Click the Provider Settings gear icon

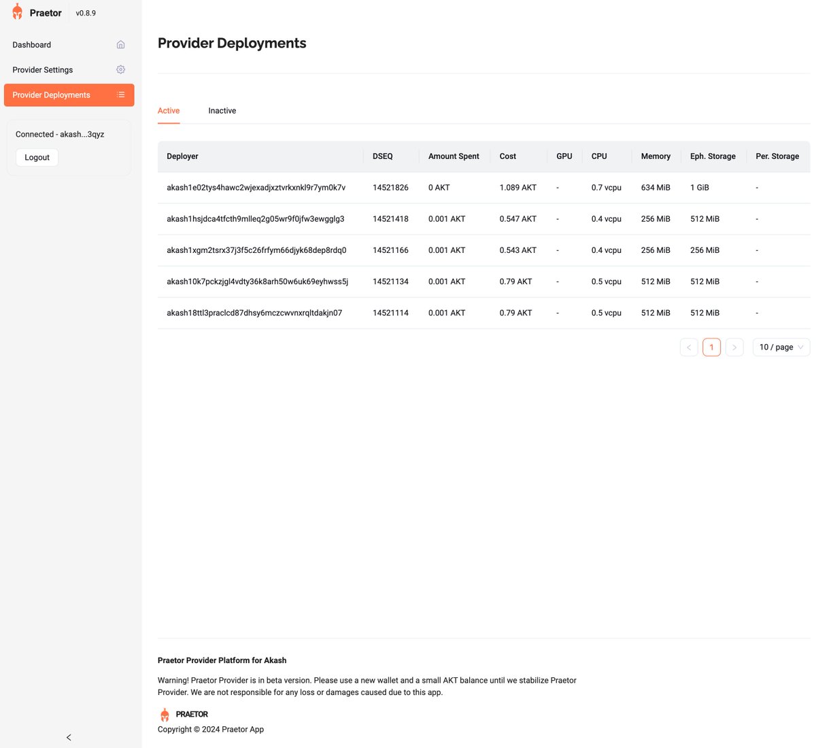click(x=120, y=69)
